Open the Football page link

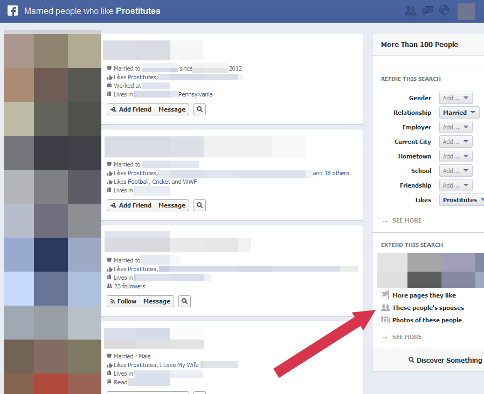(138, 182)
